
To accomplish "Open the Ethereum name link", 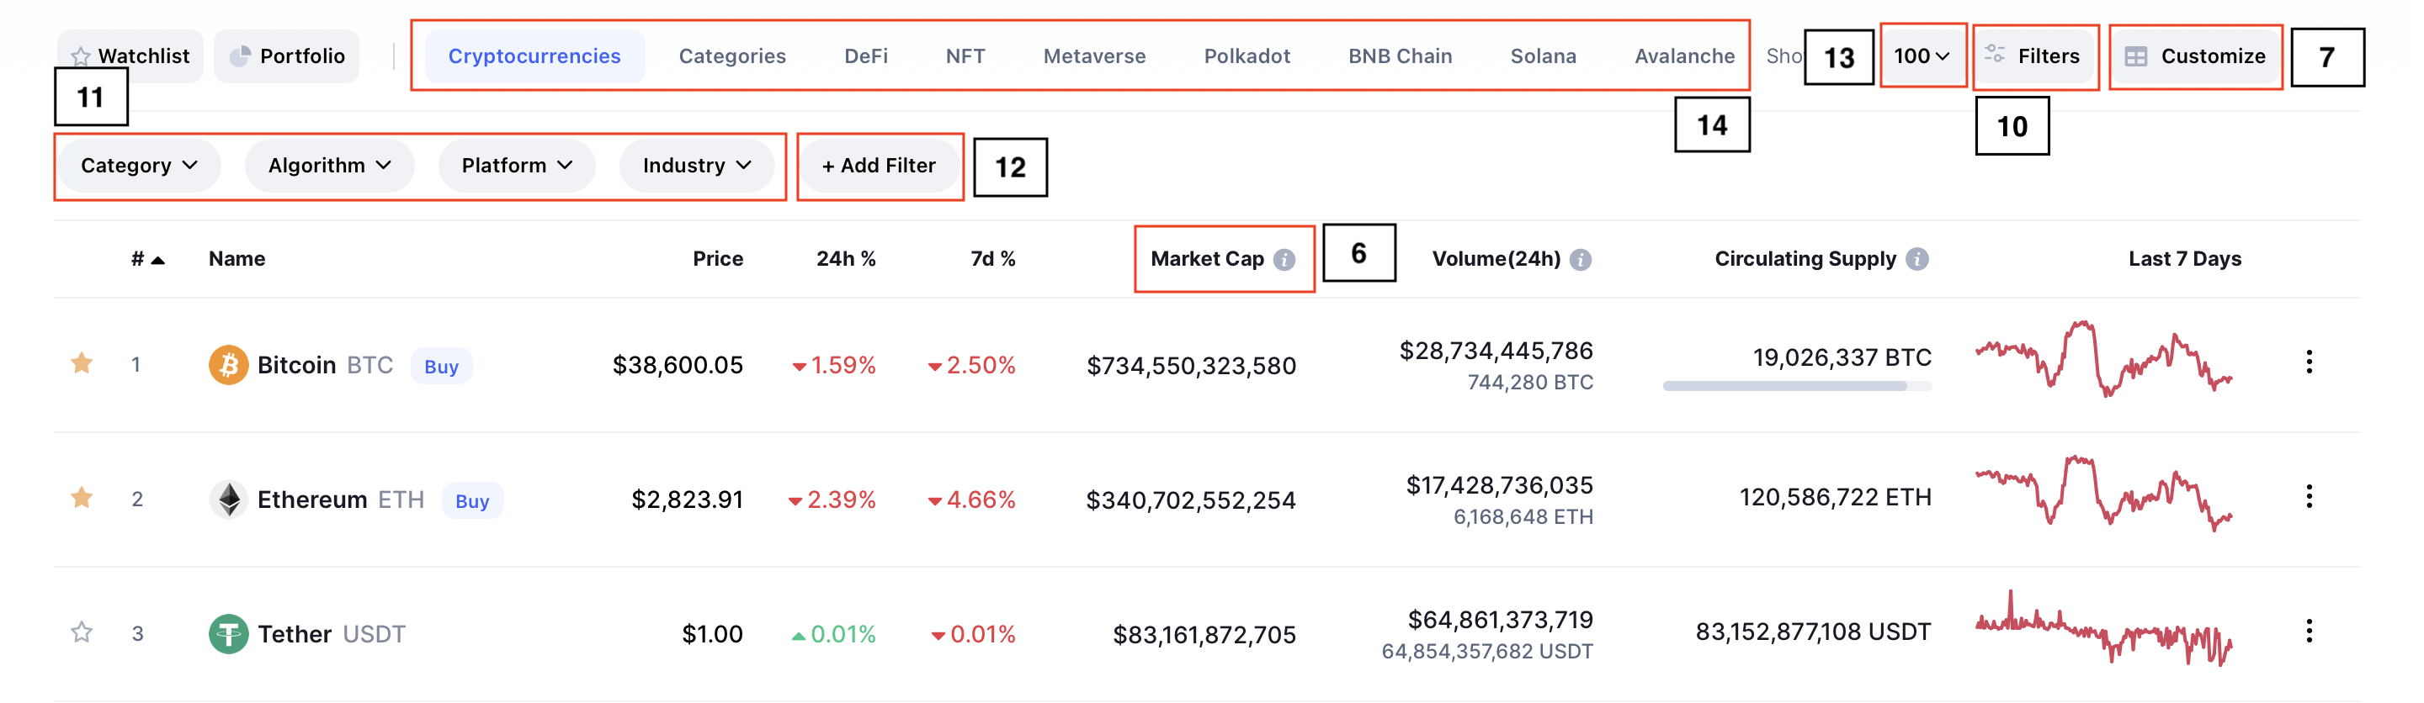I will pyautogui.click(x=312, y=499).
